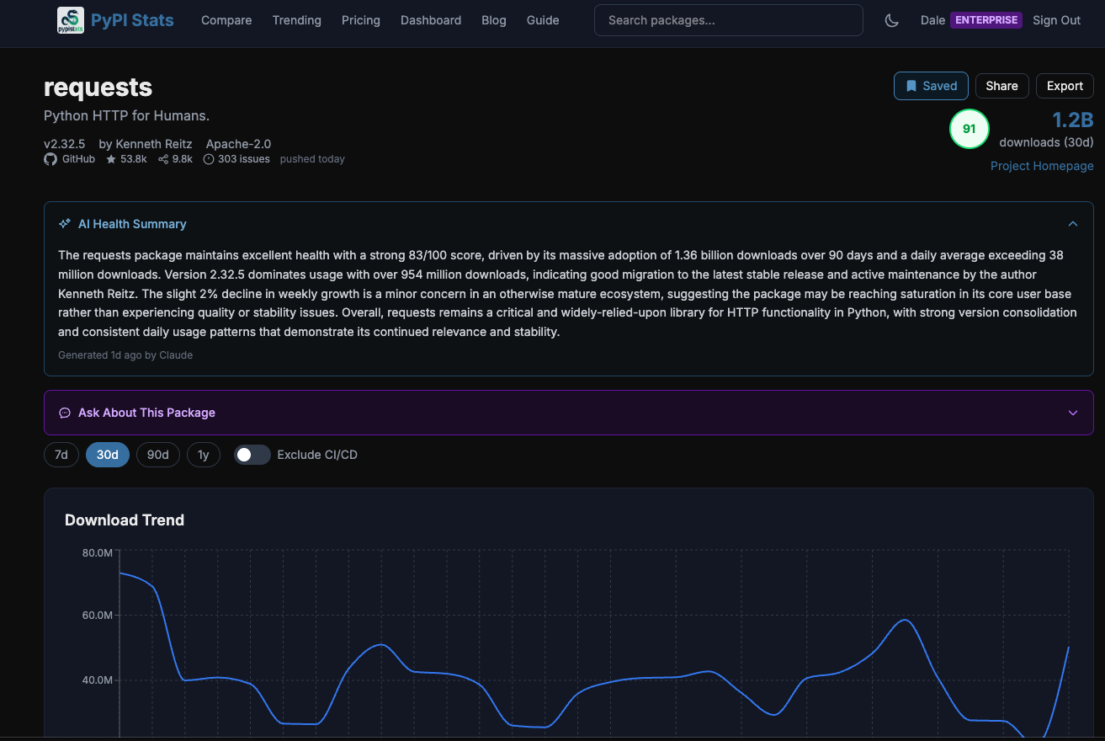Image resolution: width=1105 pixels, height=741 pixels.
Task: Toggle the Saved bookmark state
Action: tap(931, 85)
